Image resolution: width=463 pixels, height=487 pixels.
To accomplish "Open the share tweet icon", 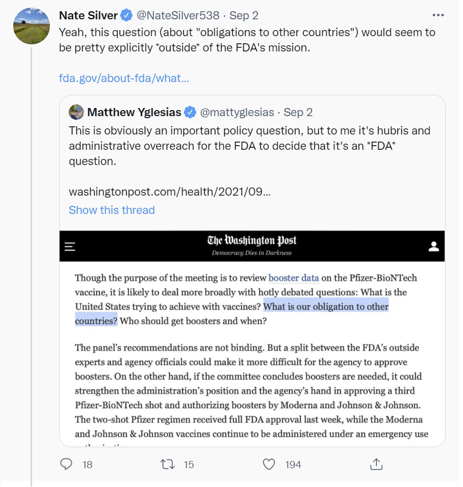I will coord(376,464).
